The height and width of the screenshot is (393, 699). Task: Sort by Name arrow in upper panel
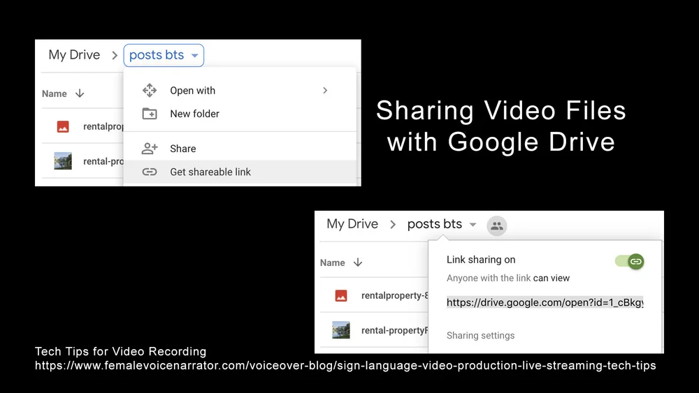(x=80, y=94)
